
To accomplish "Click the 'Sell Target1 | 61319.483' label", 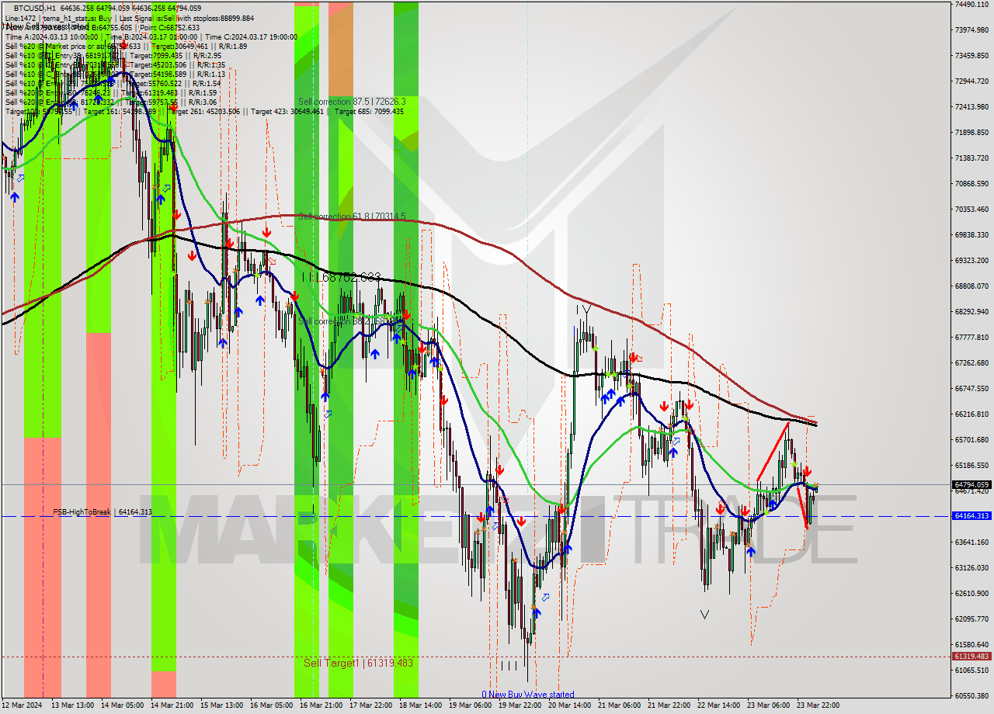I will pos(358,663).
